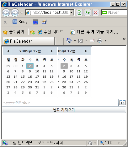
Task: Click the yyyy-MM-dd date input field
Action: [60, 102]
